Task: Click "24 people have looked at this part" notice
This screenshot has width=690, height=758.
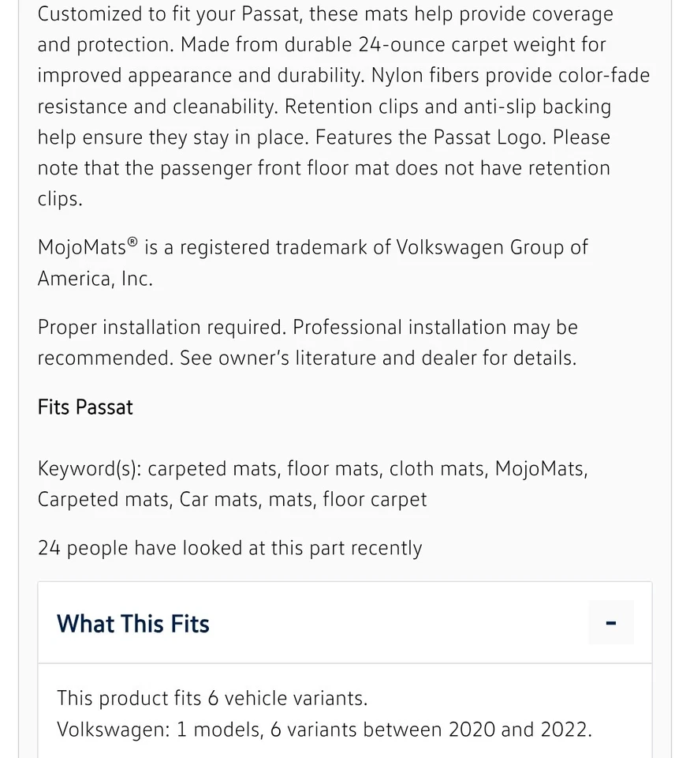Action: [229, 549]
